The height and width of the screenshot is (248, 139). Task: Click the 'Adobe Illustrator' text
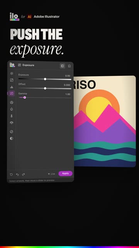click(47, 17)
